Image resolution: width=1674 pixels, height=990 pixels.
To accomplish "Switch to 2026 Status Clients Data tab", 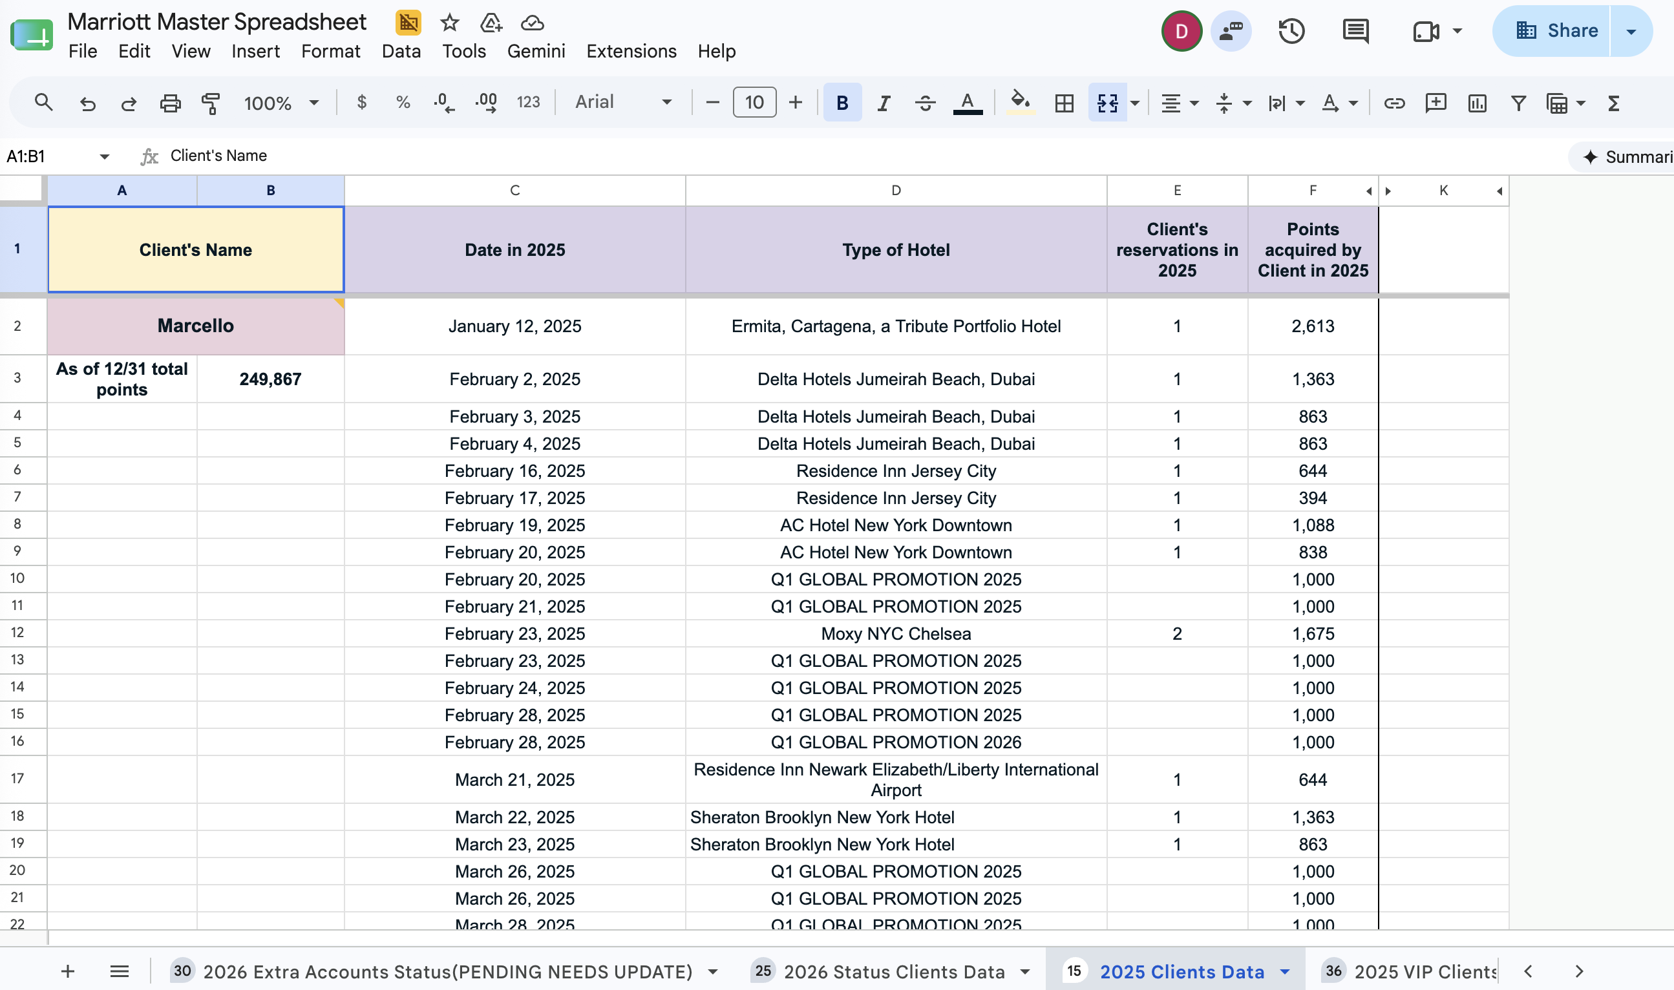I will pyautogui.click(x=891, y=971).
